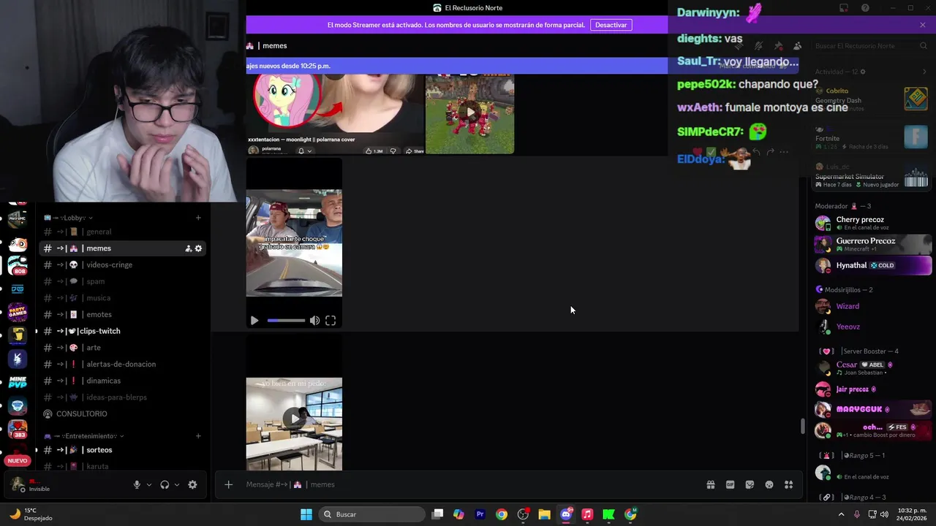This screenshot has width=936, height=526.
Task: Click Desactivar in streamer mode banner
Action: [611, 25]
